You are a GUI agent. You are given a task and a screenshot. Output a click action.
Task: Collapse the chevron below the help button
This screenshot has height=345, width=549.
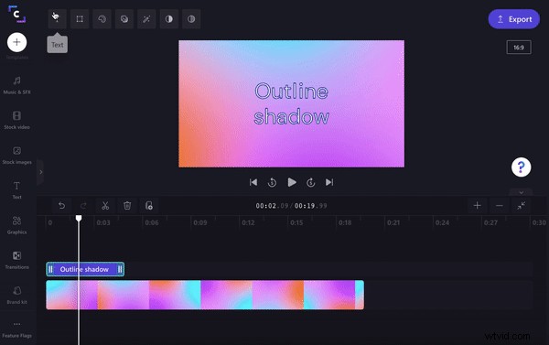coord(521,192)
